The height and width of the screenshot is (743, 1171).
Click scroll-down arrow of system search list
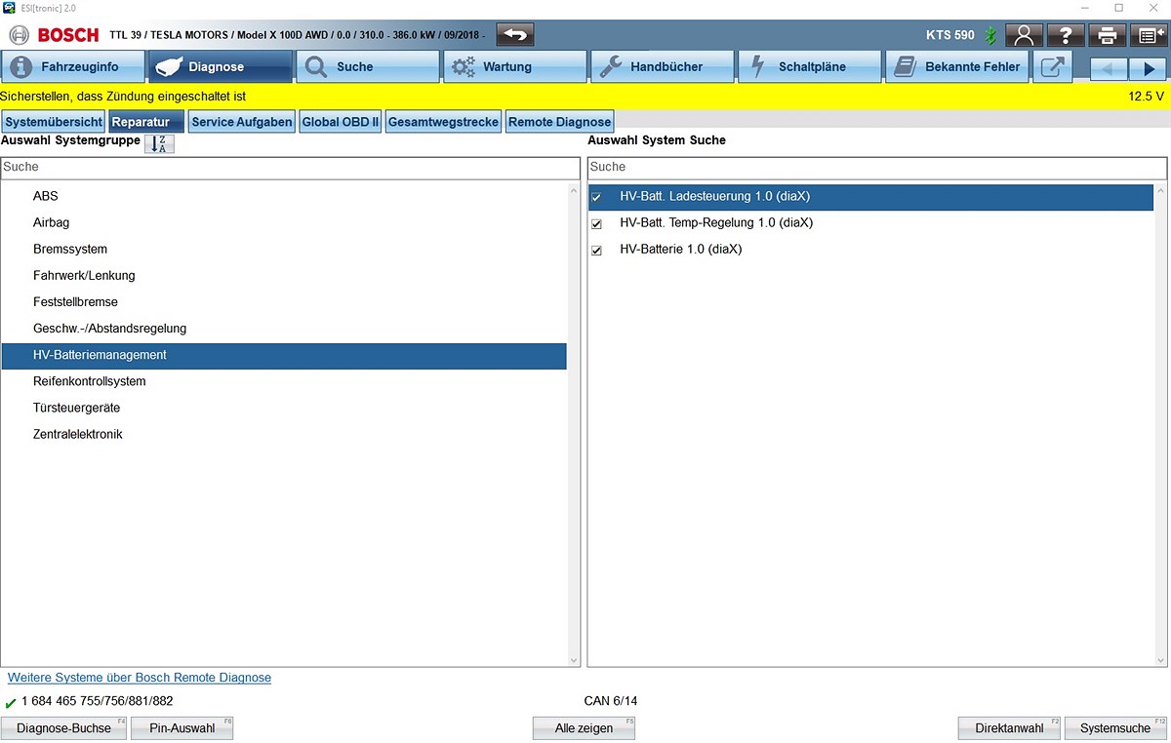1160,660
